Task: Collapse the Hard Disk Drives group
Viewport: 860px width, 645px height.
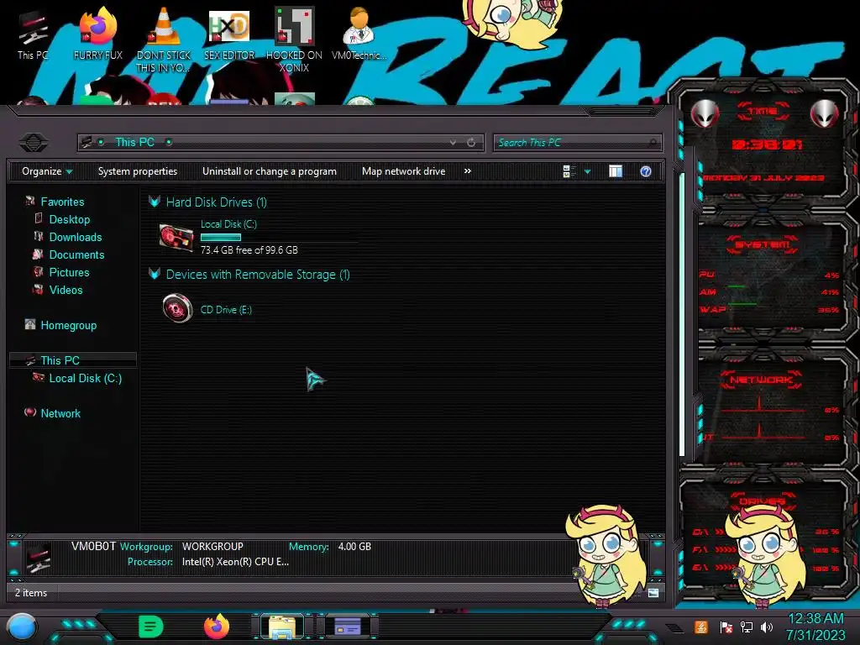Action: [155, 202]
